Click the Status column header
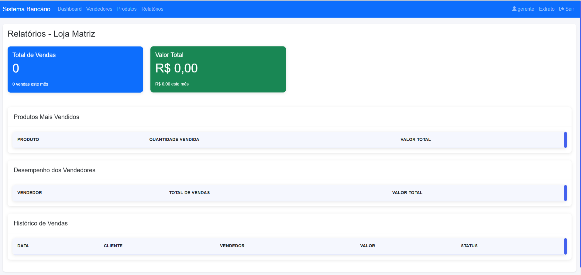581x275 pixels. click(x=469, y=246)
